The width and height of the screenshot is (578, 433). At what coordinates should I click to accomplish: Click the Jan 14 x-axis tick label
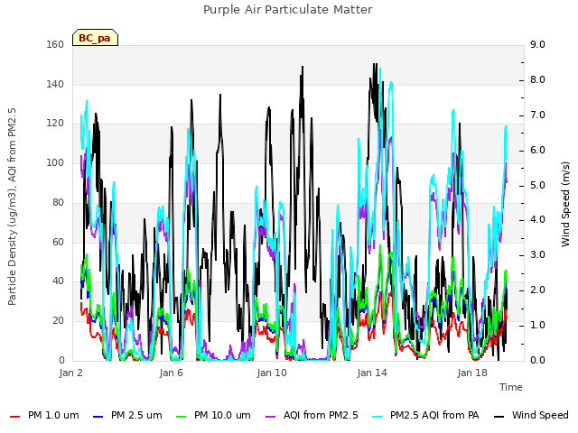[x=372, y=373]
